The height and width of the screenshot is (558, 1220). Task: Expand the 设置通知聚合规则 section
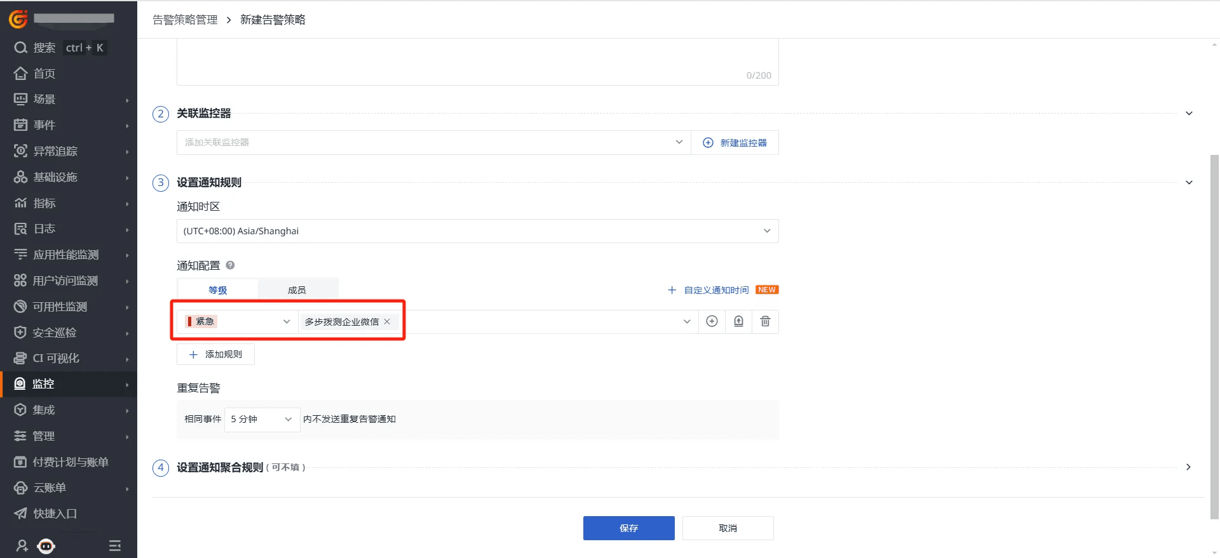[1188, 467]
